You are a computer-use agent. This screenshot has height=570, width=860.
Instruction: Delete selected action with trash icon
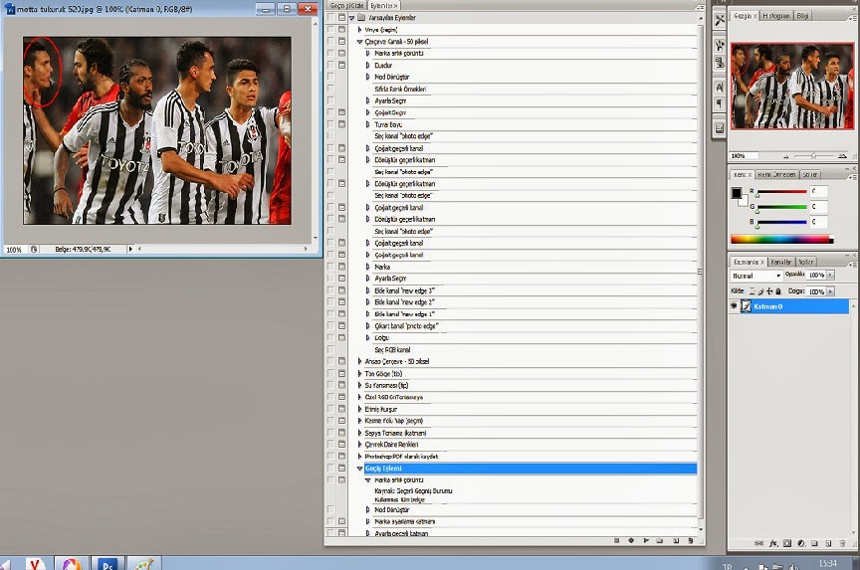pos(690,540)
